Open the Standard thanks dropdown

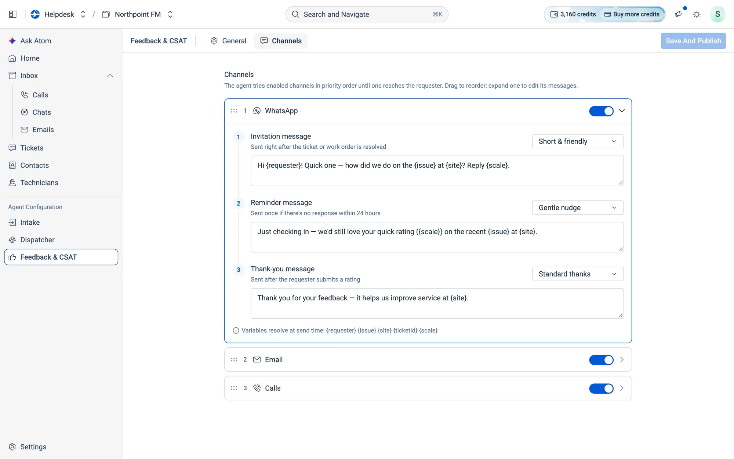[578, 274]
